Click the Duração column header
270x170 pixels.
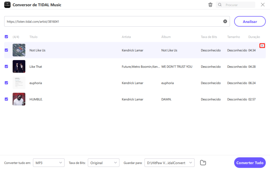(254, 37)
